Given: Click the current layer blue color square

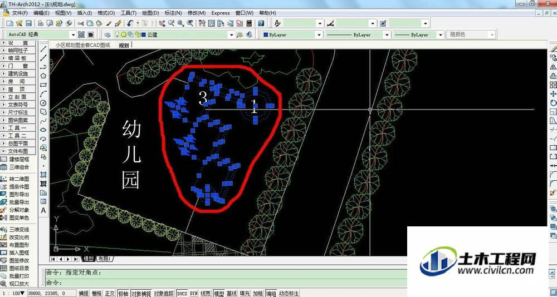Looking at the screenshot, I should click(x=144, y=35).
